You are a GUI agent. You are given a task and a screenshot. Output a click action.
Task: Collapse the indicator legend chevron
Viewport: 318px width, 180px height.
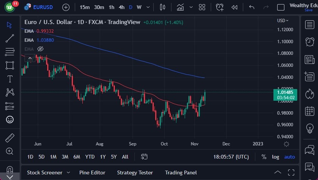point(29,58)
